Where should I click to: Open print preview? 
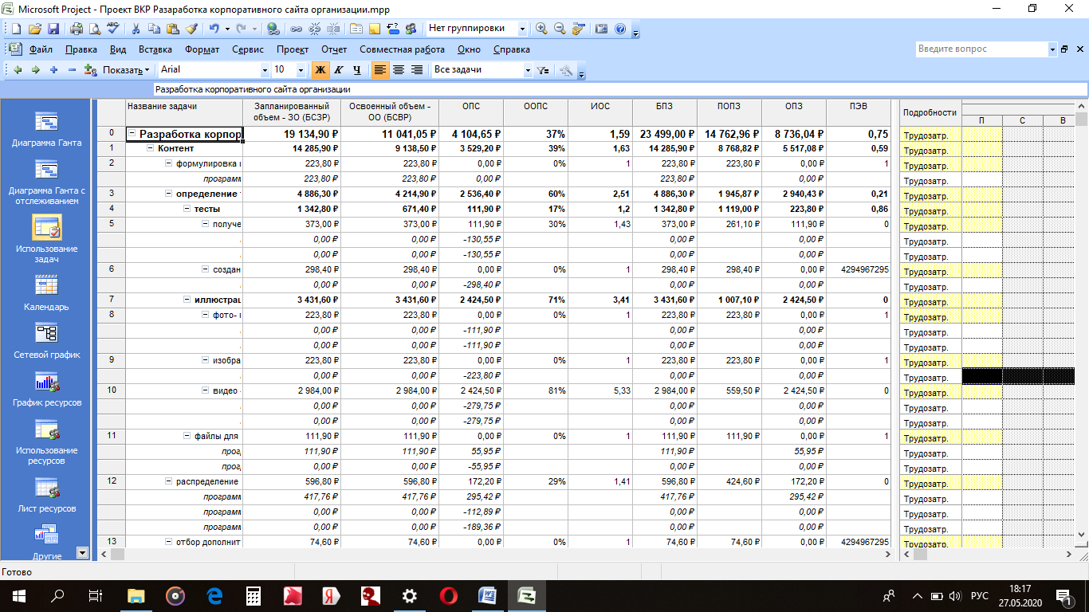94,29
